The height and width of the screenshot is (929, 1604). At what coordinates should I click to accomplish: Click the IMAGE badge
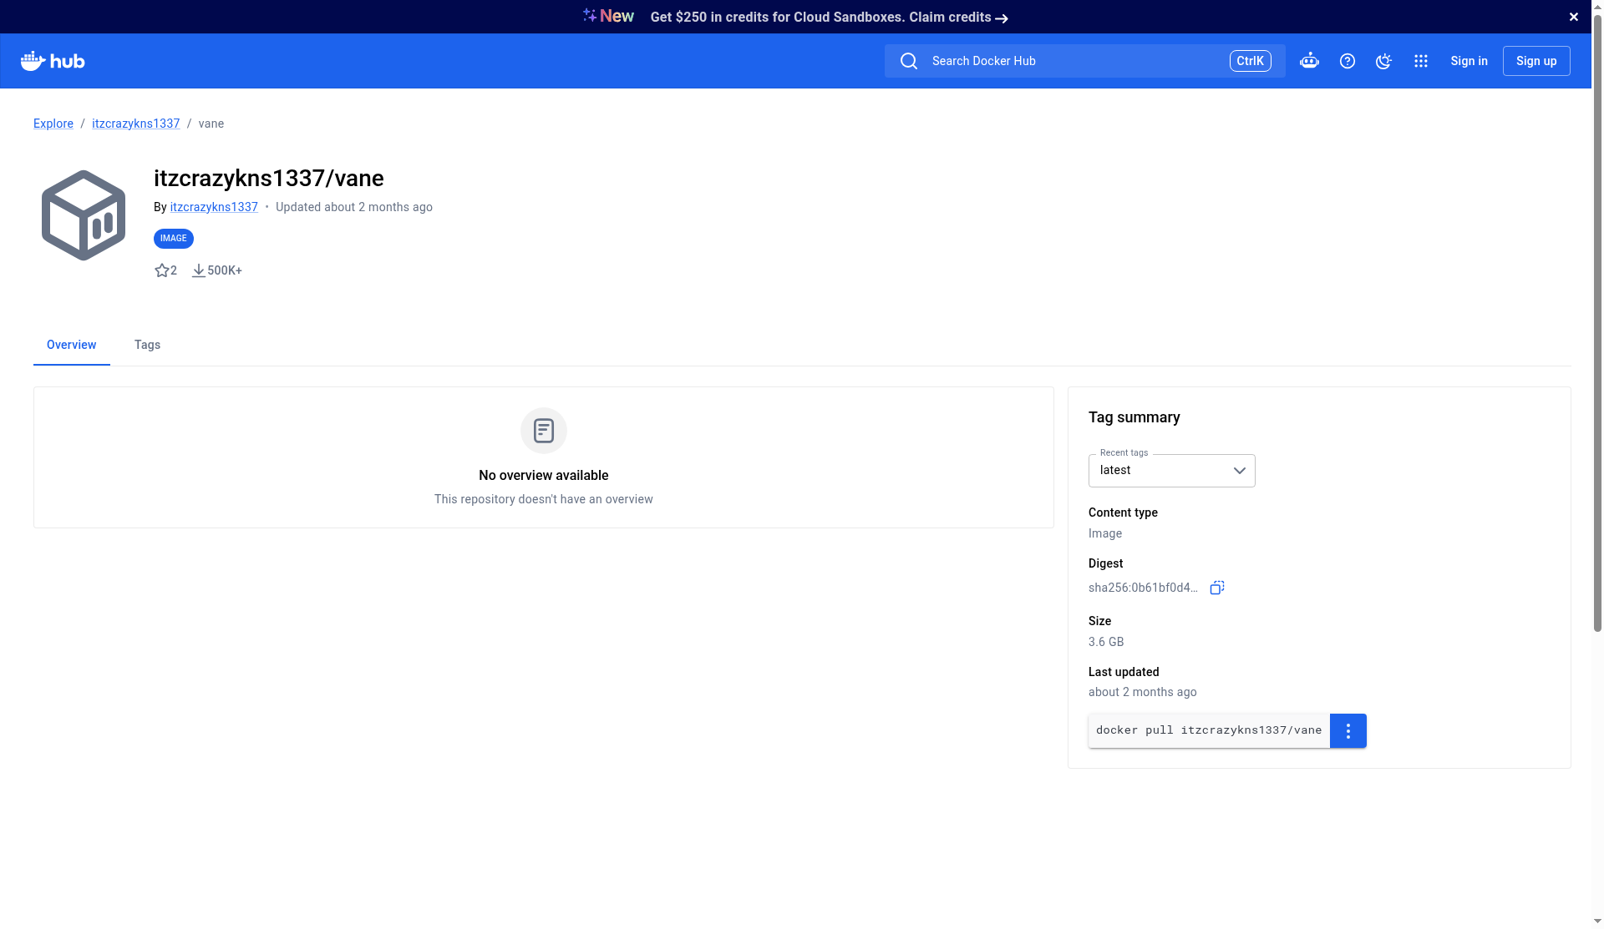(x=174, y=239)
